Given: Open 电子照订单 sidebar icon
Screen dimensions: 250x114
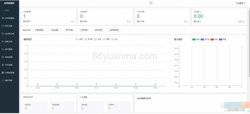Looking at the screenshot, I should [x=3, y=34].
